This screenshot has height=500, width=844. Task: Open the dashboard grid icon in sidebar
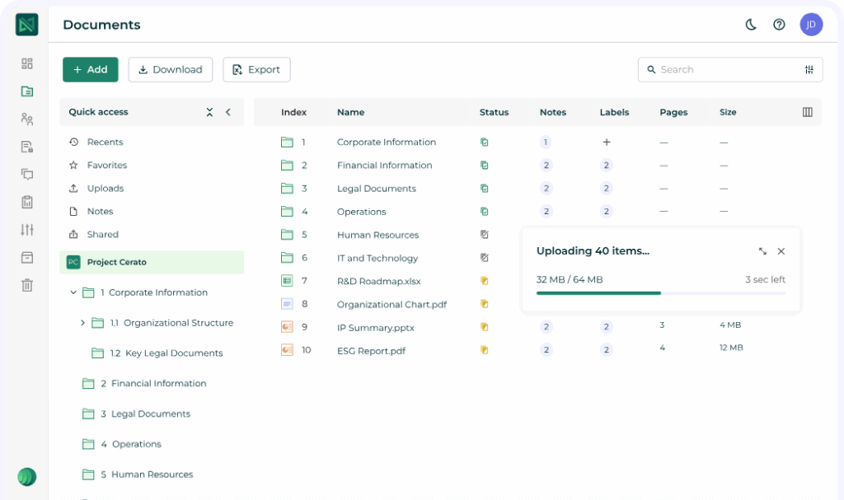[x=27, y=63]
